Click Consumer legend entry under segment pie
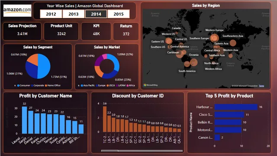 click(23, 85)
